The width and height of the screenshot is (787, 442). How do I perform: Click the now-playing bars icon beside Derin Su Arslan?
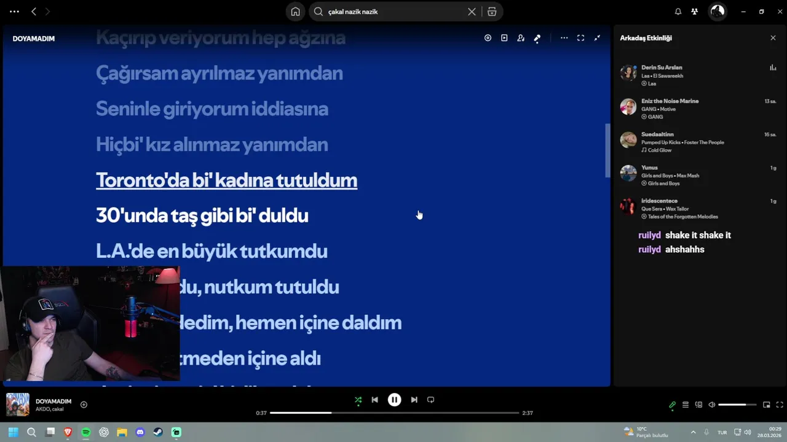[x=773, y=68]
